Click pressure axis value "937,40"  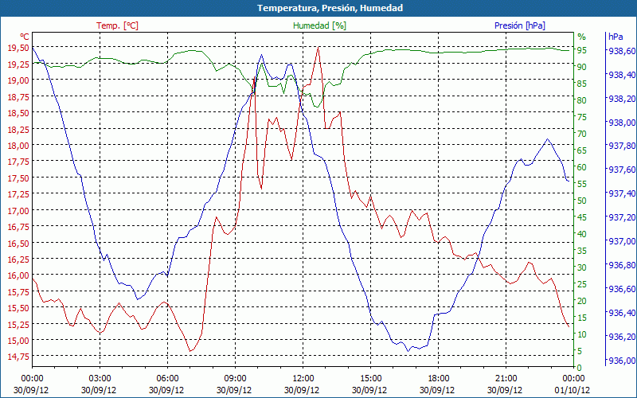click(x=621, y=193)
